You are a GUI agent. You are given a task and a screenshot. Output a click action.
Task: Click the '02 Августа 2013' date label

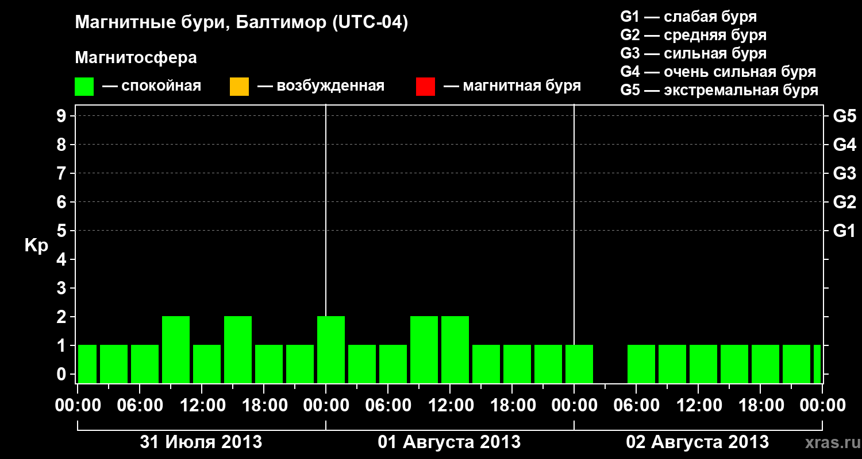(x=697, y=442)
